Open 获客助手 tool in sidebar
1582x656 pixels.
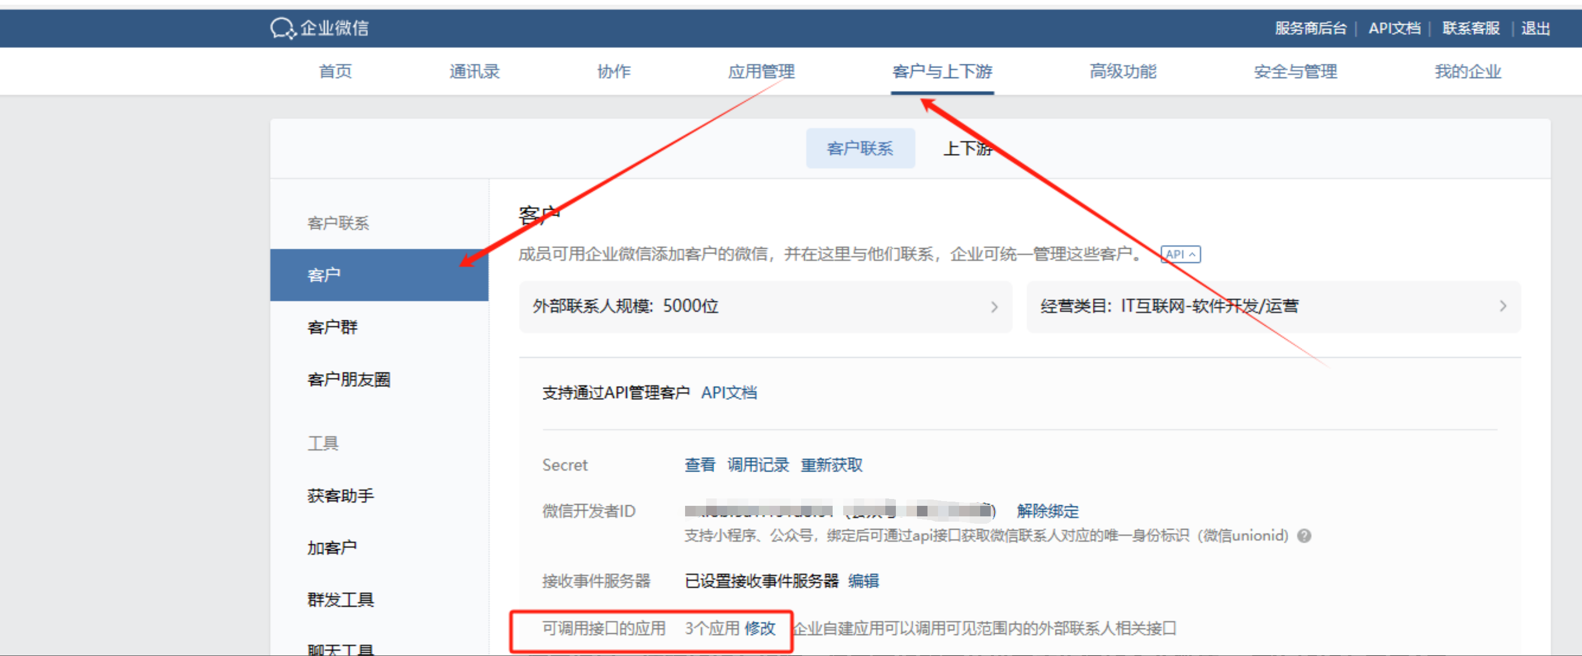point(340,495)
